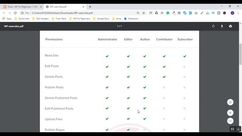Screen dimensions: 242x136
Task: Zoom in on the PDF
Action: 230,113
